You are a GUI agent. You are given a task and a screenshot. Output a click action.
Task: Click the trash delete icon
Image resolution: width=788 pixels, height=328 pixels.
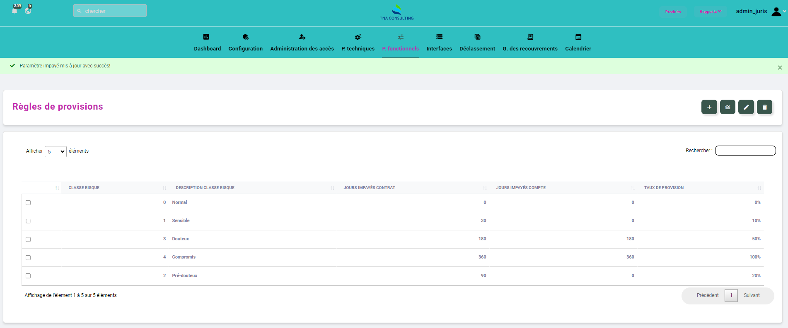click(764, 107)
